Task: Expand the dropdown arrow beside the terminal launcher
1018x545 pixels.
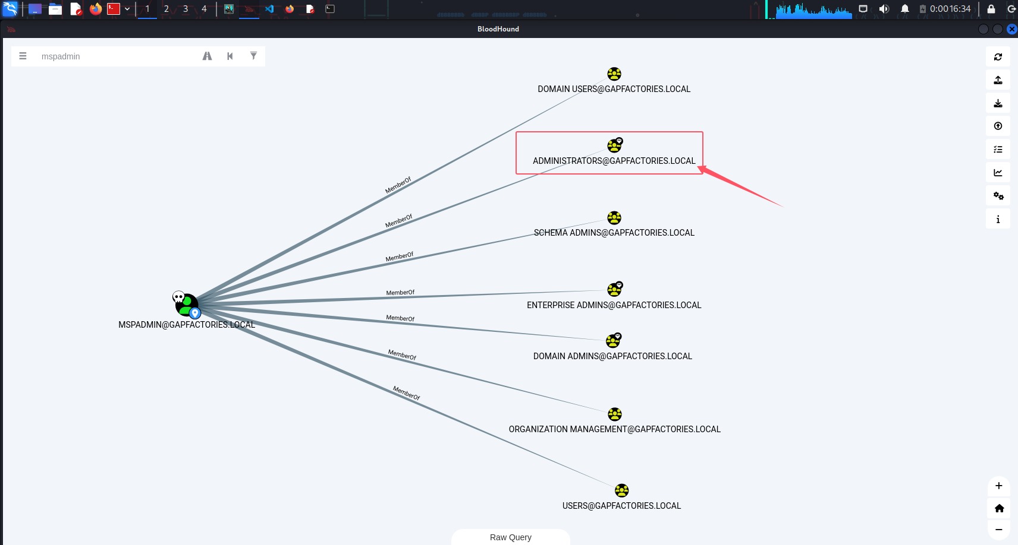Action: (x=127, y=9)
